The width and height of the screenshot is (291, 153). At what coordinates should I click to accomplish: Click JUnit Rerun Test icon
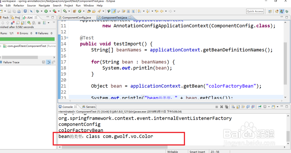[x=29, y=23]
